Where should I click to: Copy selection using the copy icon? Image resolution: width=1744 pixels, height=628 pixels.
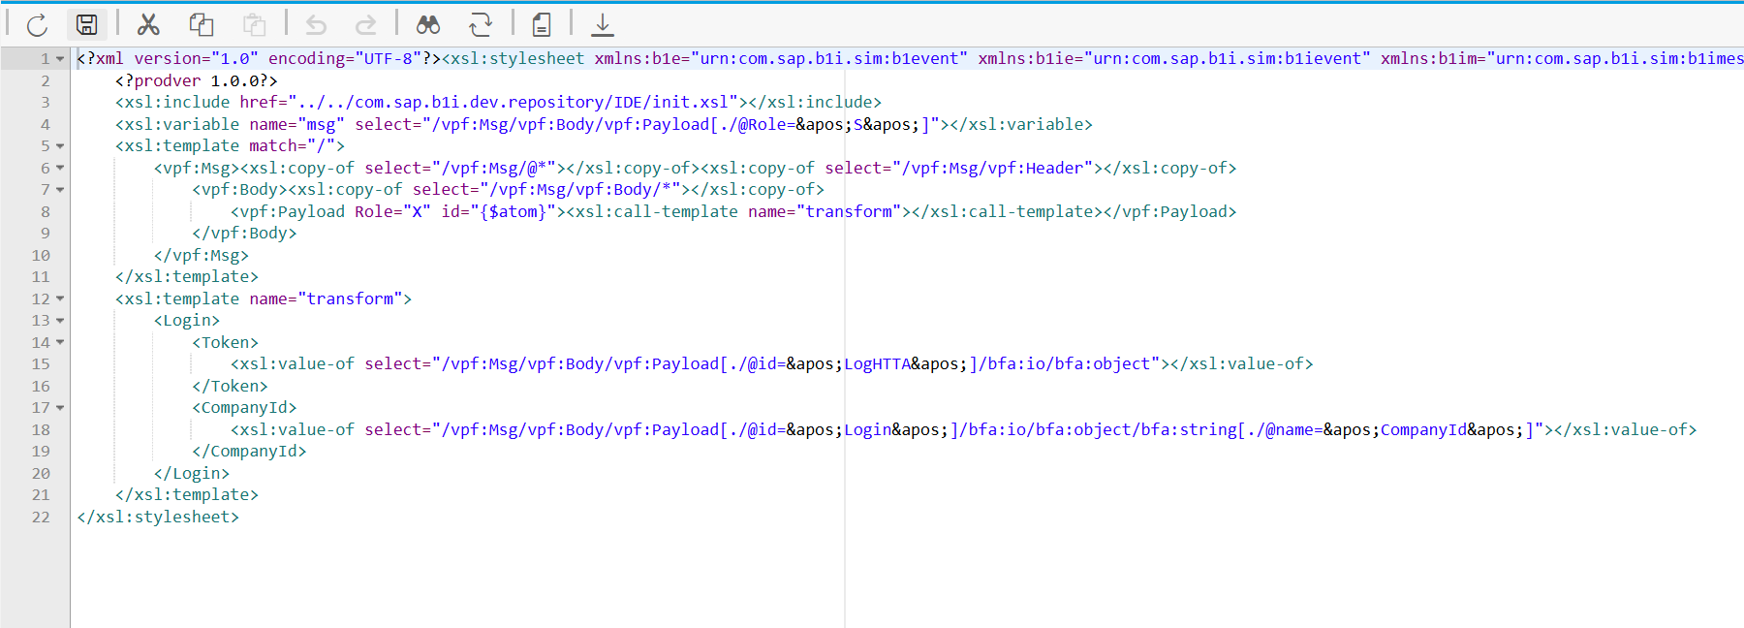pos(202,24)
